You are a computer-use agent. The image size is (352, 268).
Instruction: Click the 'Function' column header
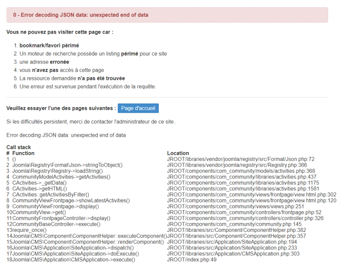23,153
